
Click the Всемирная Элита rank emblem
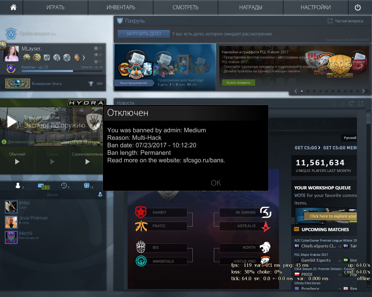point(17,84)
